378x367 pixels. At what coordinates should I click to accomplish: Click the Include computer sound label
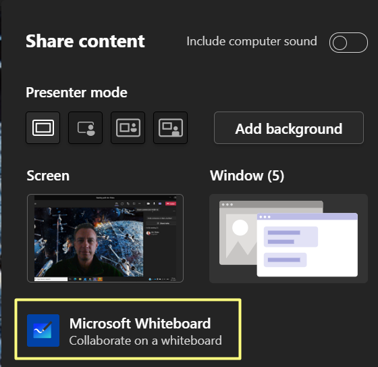coord(252,41)
